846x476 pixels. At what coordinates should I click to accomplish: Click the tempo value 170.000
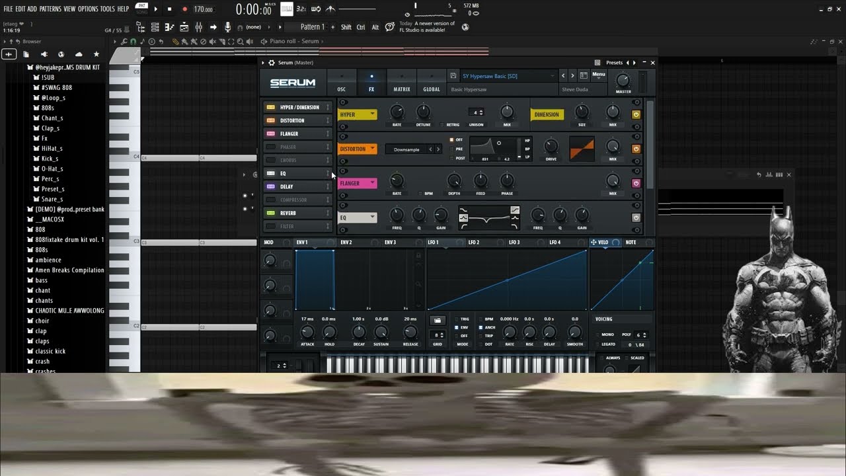204,10
